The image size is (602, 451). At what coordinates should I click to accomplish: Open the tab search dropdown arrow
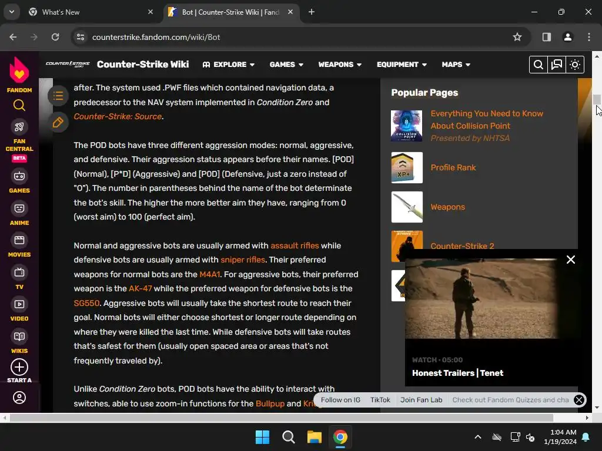click(12, 12)
